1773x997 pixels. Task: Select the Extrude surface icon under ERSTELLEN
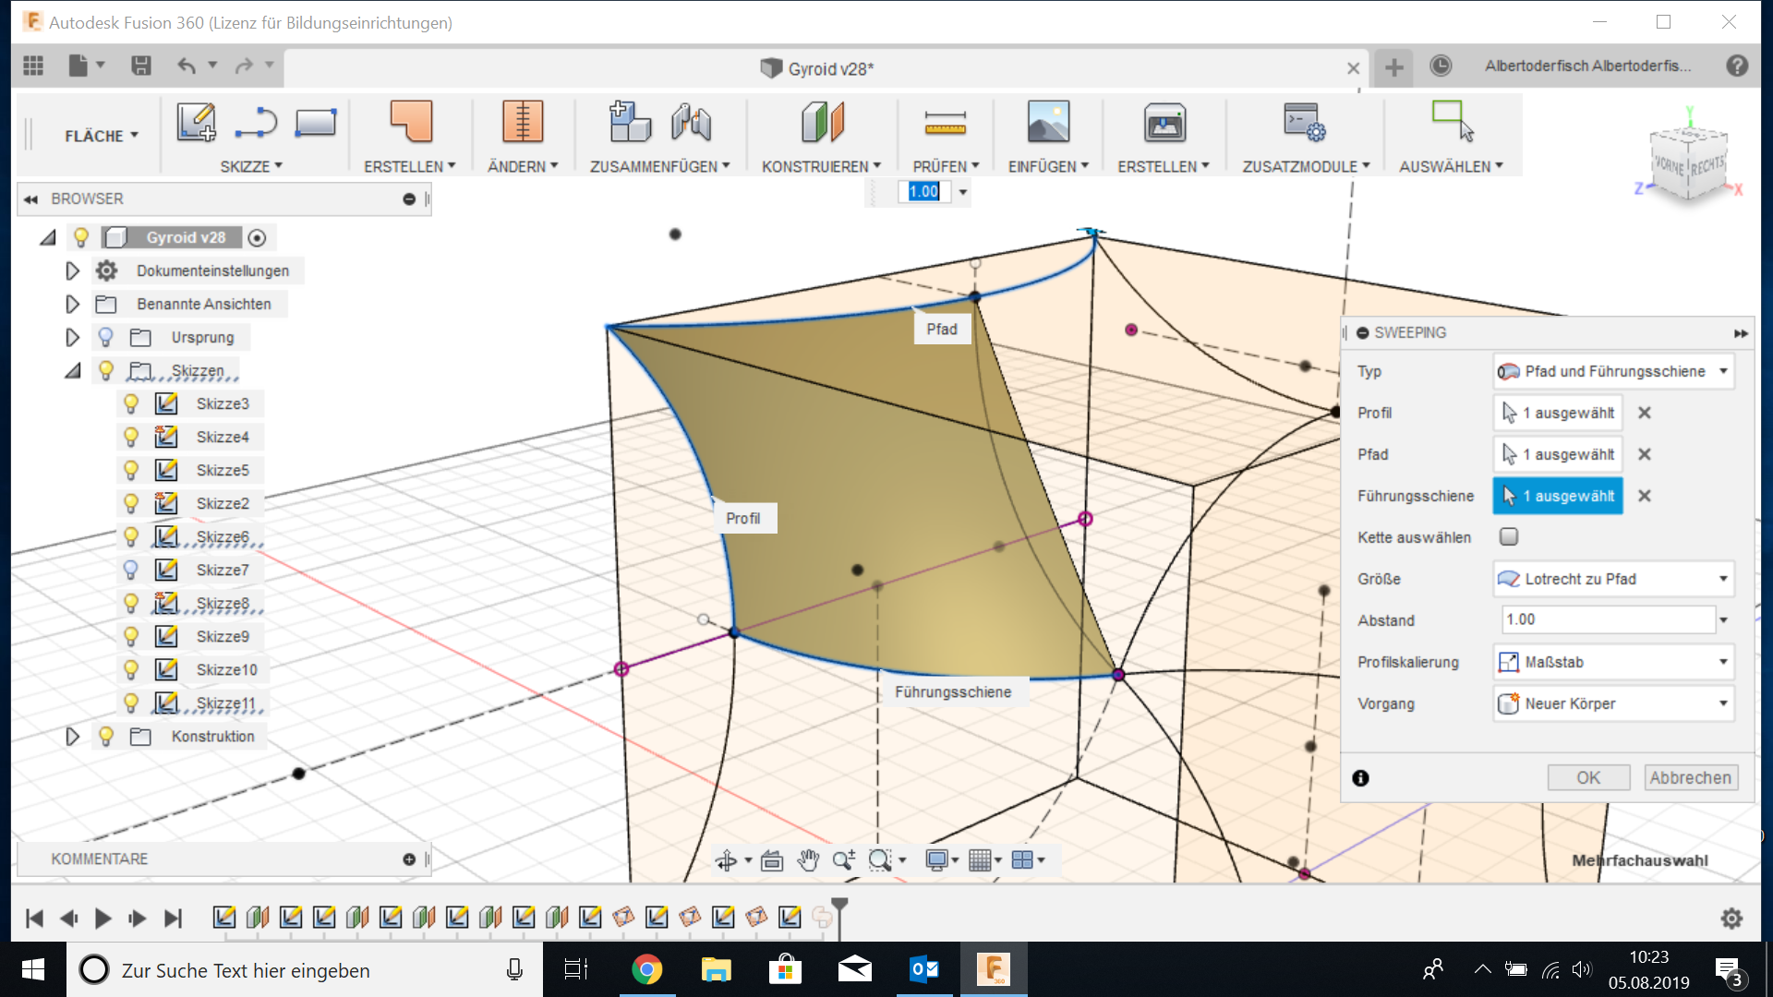click(411, 122)
